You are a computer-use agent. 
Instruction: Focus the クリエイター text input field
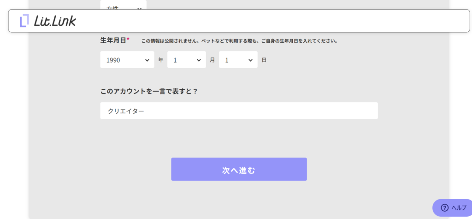[x=239, y=111]
